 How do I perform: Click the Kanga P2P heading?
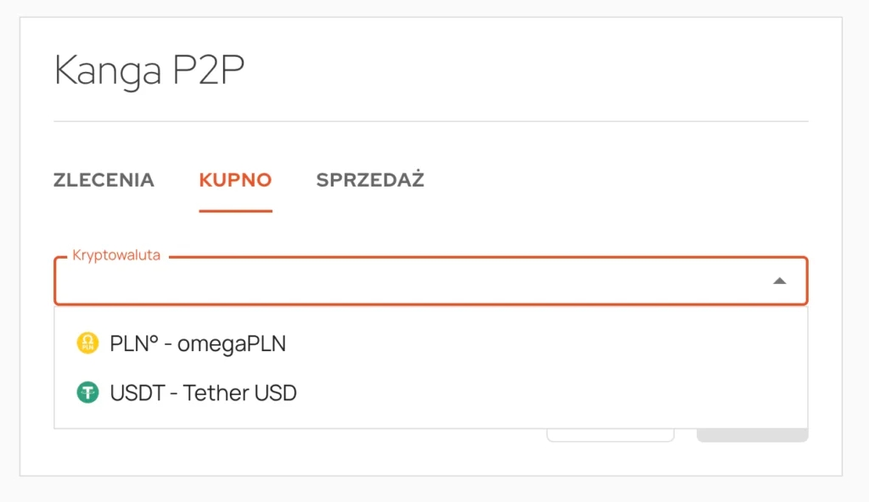[149, 70]
